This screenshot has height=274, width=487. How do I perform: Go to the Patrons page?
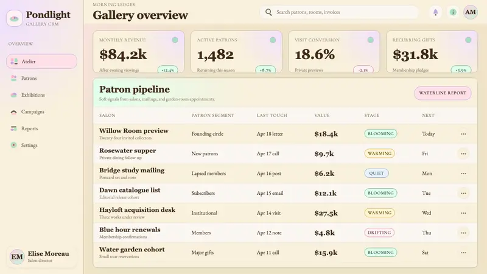(x=41, y=79)
